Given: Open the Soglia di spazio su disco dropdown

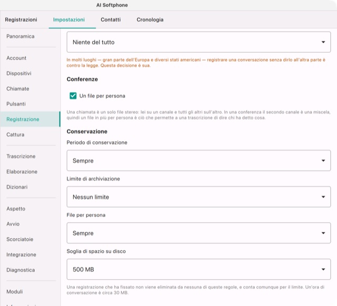Looking at the screenshot, I should pyautogui.click(x=199, y=269).
